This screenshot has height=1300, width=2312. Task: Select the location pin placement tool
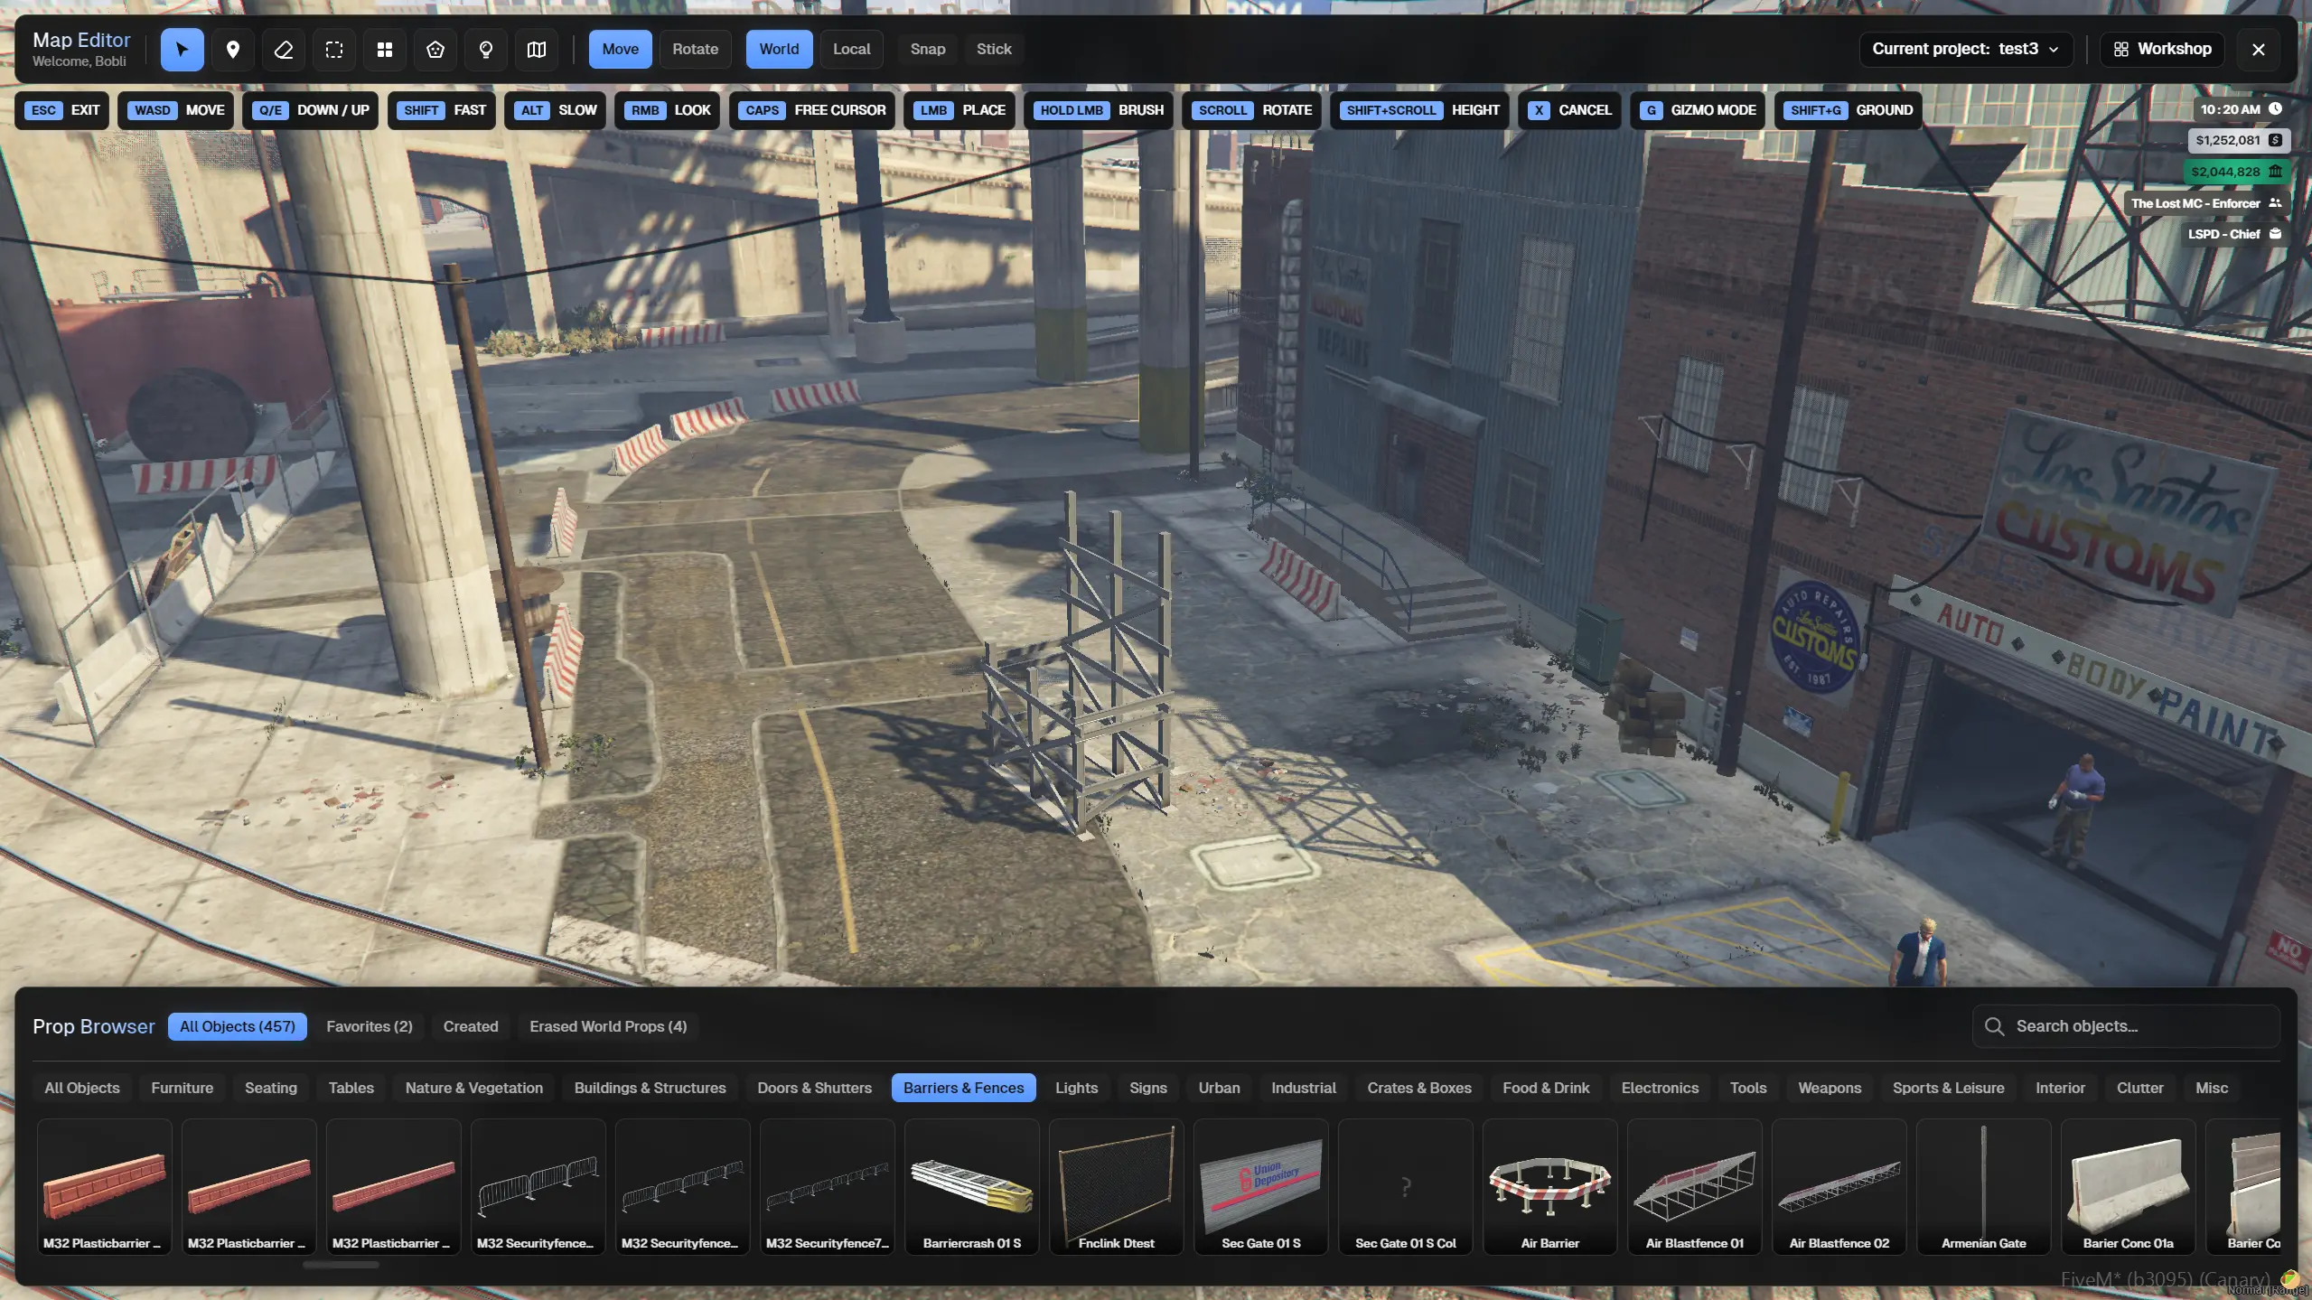pos(232,49)
